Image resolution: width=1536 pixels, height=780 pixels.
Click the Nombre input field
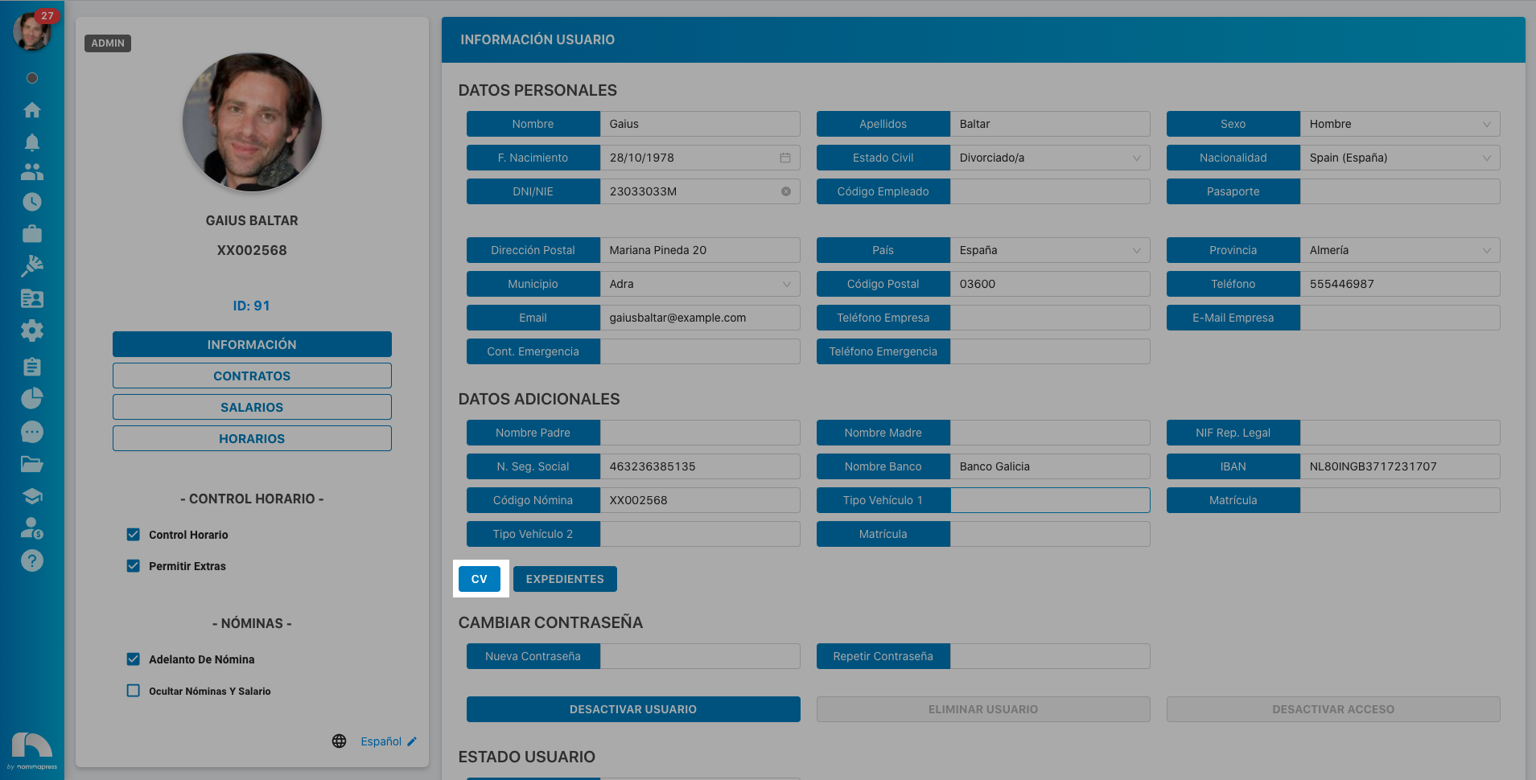700,124
